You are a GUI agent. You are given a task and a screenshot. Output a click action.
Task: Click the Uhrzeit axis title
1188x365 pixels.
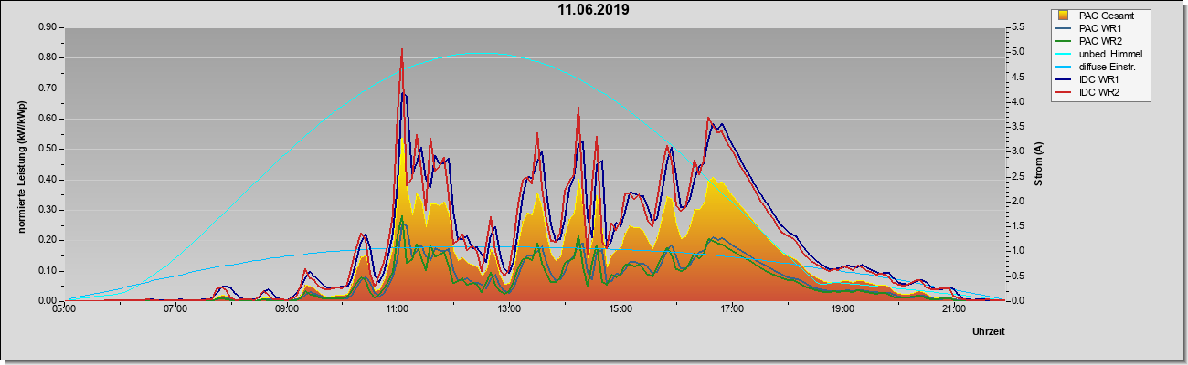pyautogui.click(x=989, y=333)
